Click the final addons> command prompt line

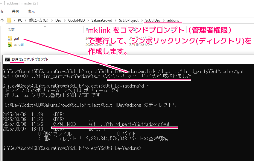pyautogui.click(x=72, y=148)
